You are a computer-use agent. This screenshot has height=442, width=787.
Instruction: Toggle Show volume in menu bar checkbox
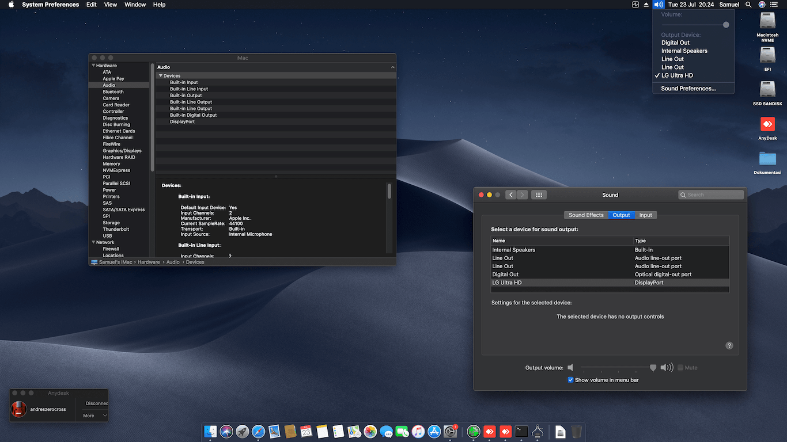570,380
